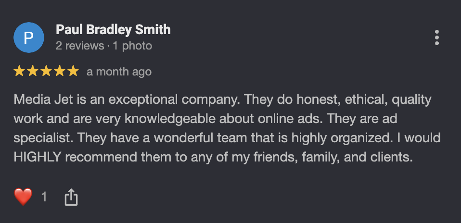Image resolution: width=461 pixels, height=223 pixels.
Task: Click the word 'HIGHLY' in the review
Action: pos(38,157)
